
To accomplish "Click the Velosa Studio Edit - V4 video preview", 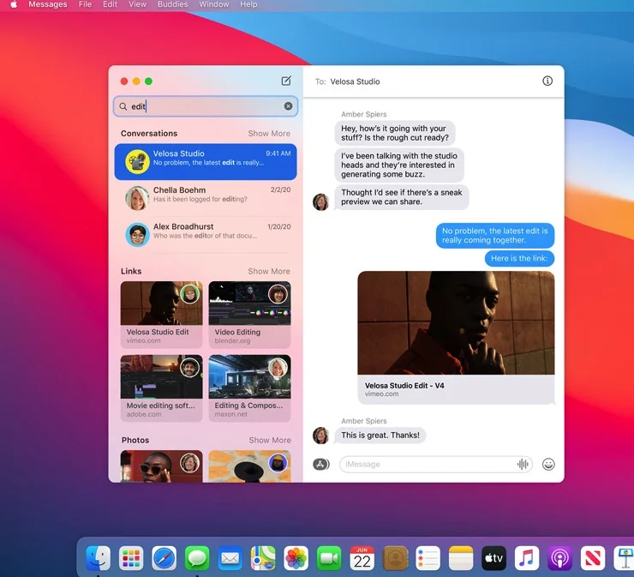I will [456, 337].
